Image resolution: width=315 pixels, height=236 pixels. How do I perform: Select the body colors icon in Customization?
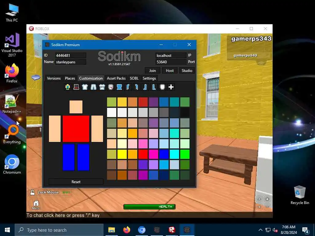point(68,87)
